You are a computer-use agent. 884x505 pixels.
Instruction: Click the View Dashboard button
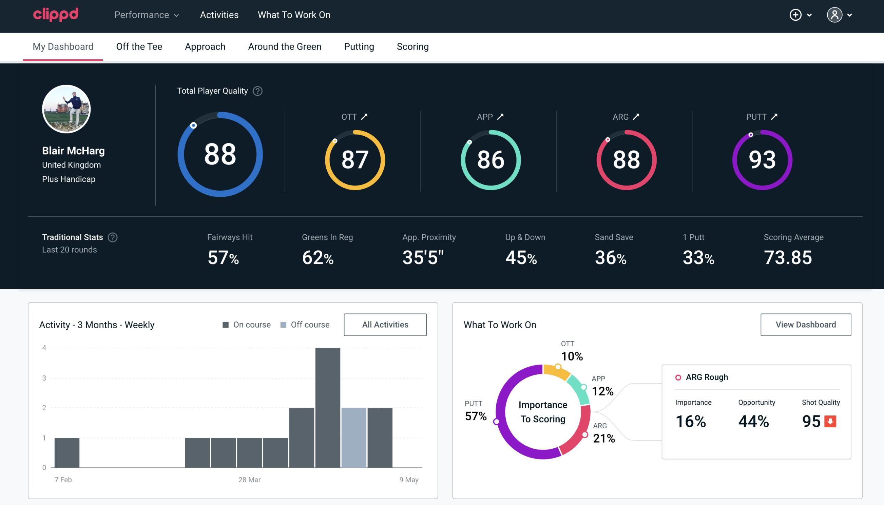pos(805,324)
